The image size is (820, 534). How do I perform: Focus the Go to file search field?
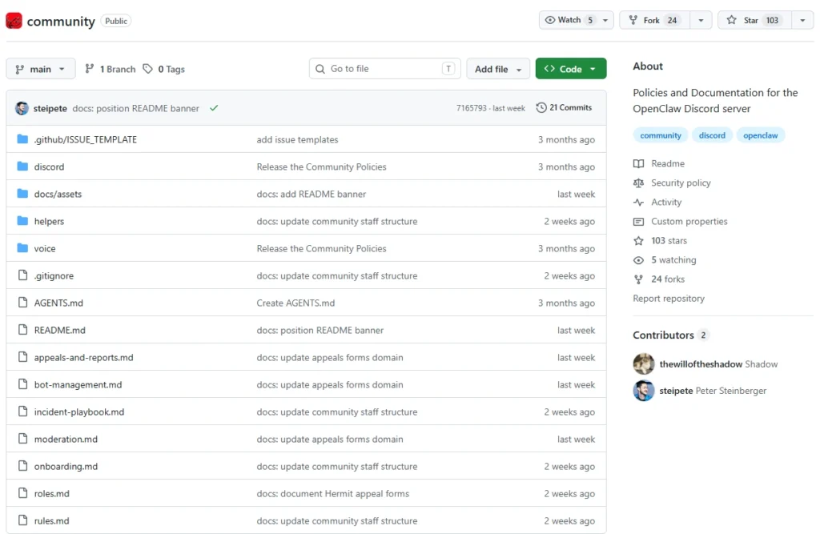click(385, 69)
